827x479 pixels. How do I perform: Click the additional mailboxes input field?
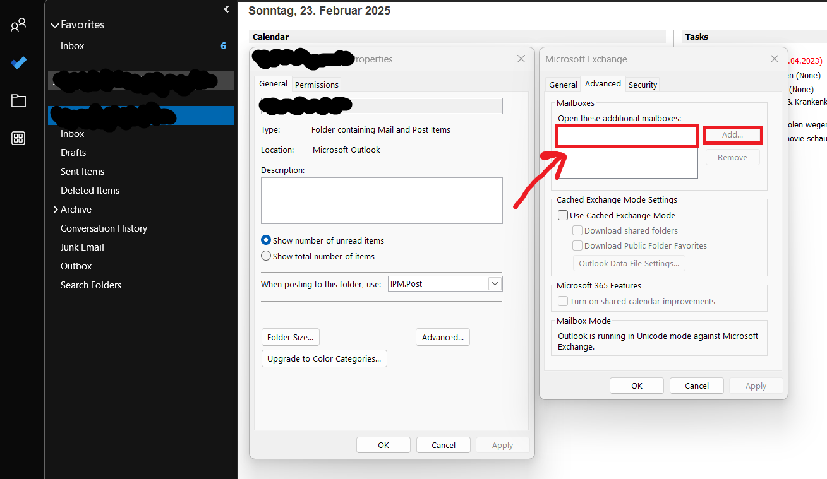coord(626,135)
